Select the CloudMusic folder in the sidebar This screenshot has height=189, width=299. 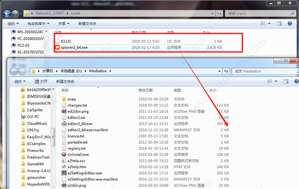point(34,124)
